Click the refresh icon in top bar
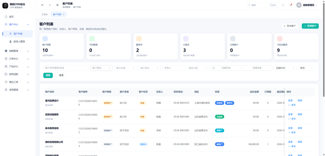 pos(50,5)
